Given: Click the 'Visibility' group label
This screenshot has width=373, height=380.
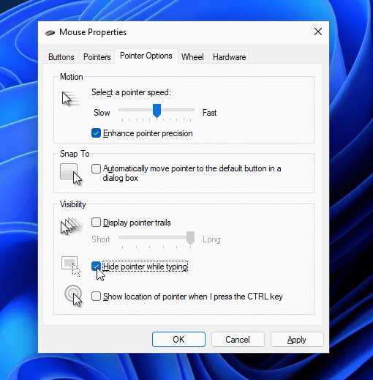Looking at the screenshot, I should pyautogui.click(x=73, y=204).
